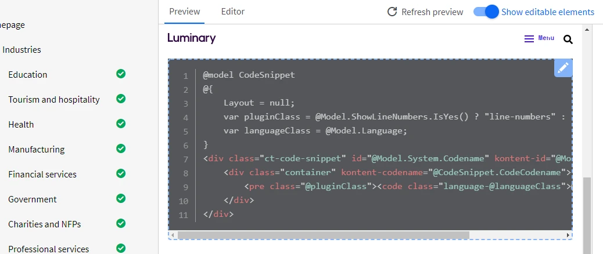Select Government in the content tree

[33, 199]
